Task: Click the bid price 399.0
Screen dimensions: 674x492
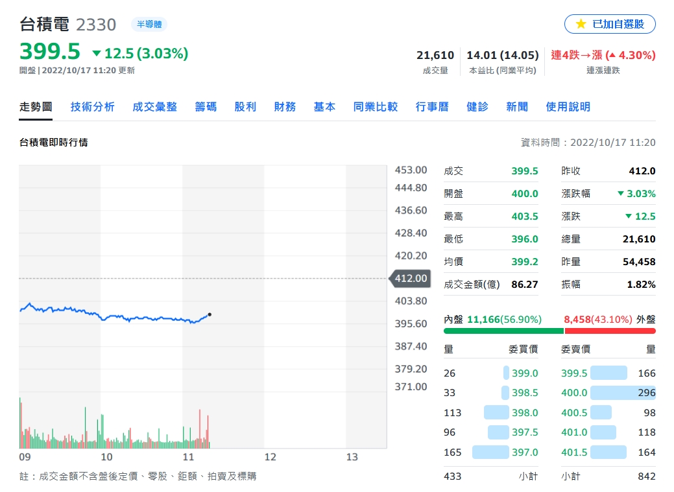Action: click(525, 373)
